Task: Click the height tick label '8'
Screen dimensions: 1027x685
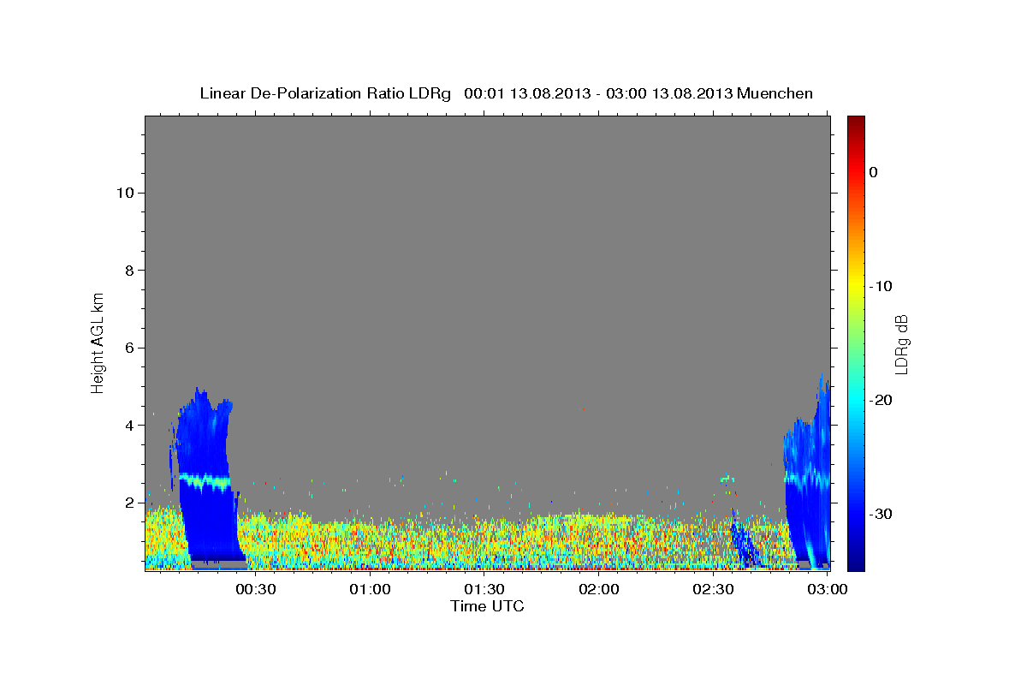Action: 128,270
